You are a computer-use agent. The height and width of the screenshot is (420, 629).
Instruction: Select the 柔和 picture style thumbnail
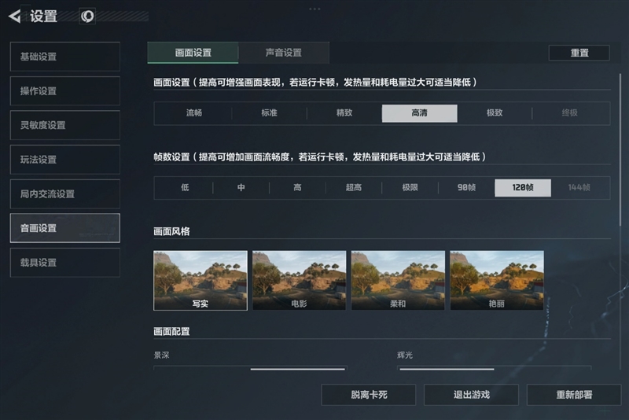(x=398, y=281)
